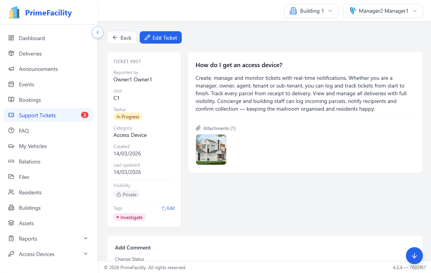The width and height of the screenshot is (431, 273).
Task: Edit the ticket tags
Action: 168,208
